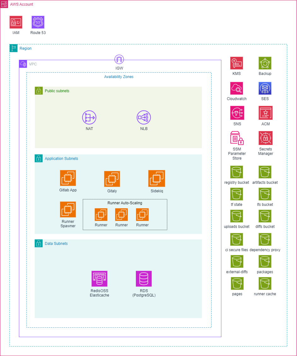This screenshot has width=297, height=356.
Task: Click the runner cache bucket icon
Action: point(265,284)
